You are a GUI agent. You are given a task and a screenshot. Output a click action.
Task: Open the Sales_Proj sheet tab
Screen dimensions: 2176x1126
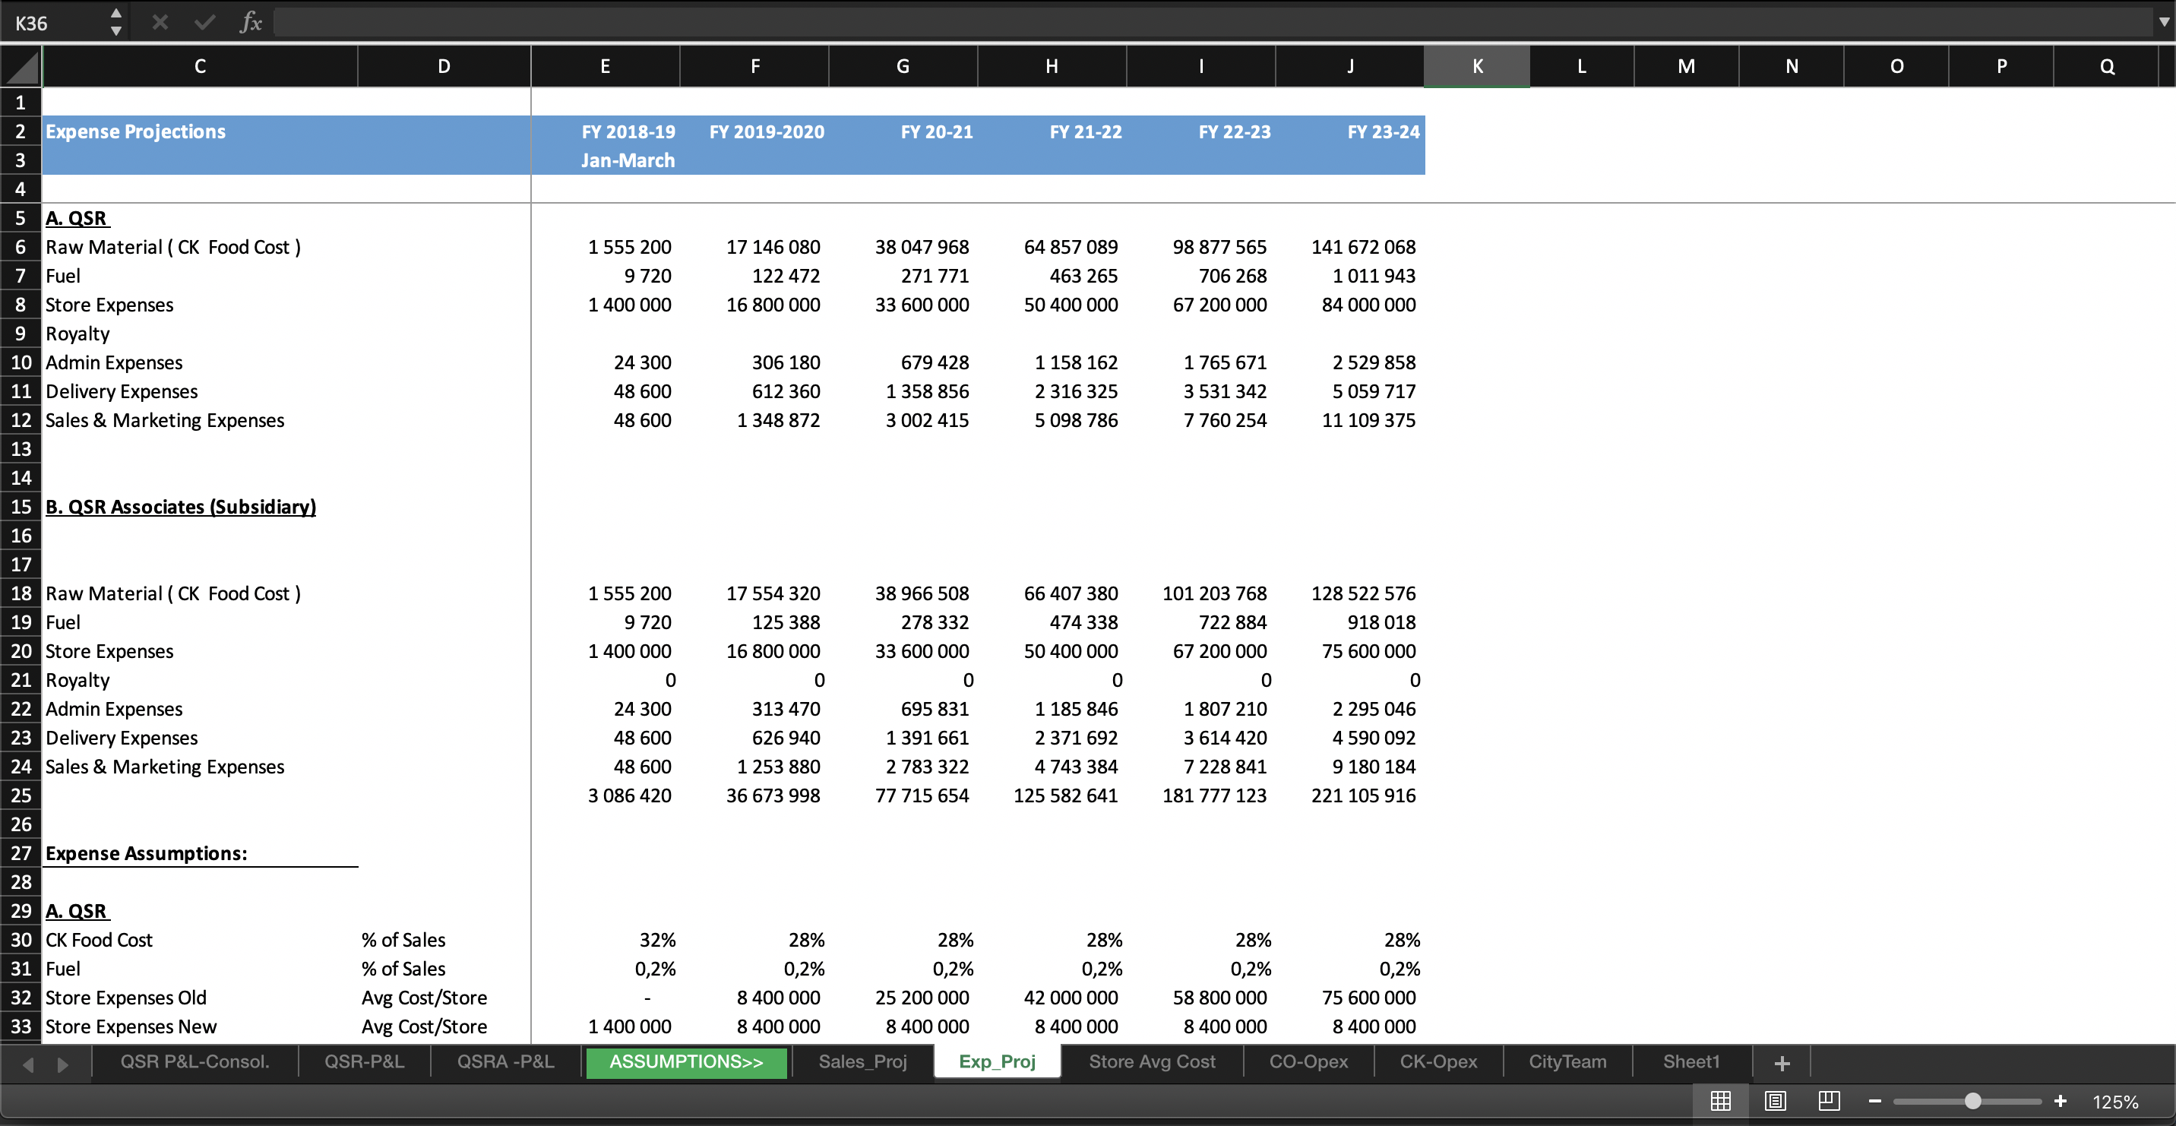862,1062
